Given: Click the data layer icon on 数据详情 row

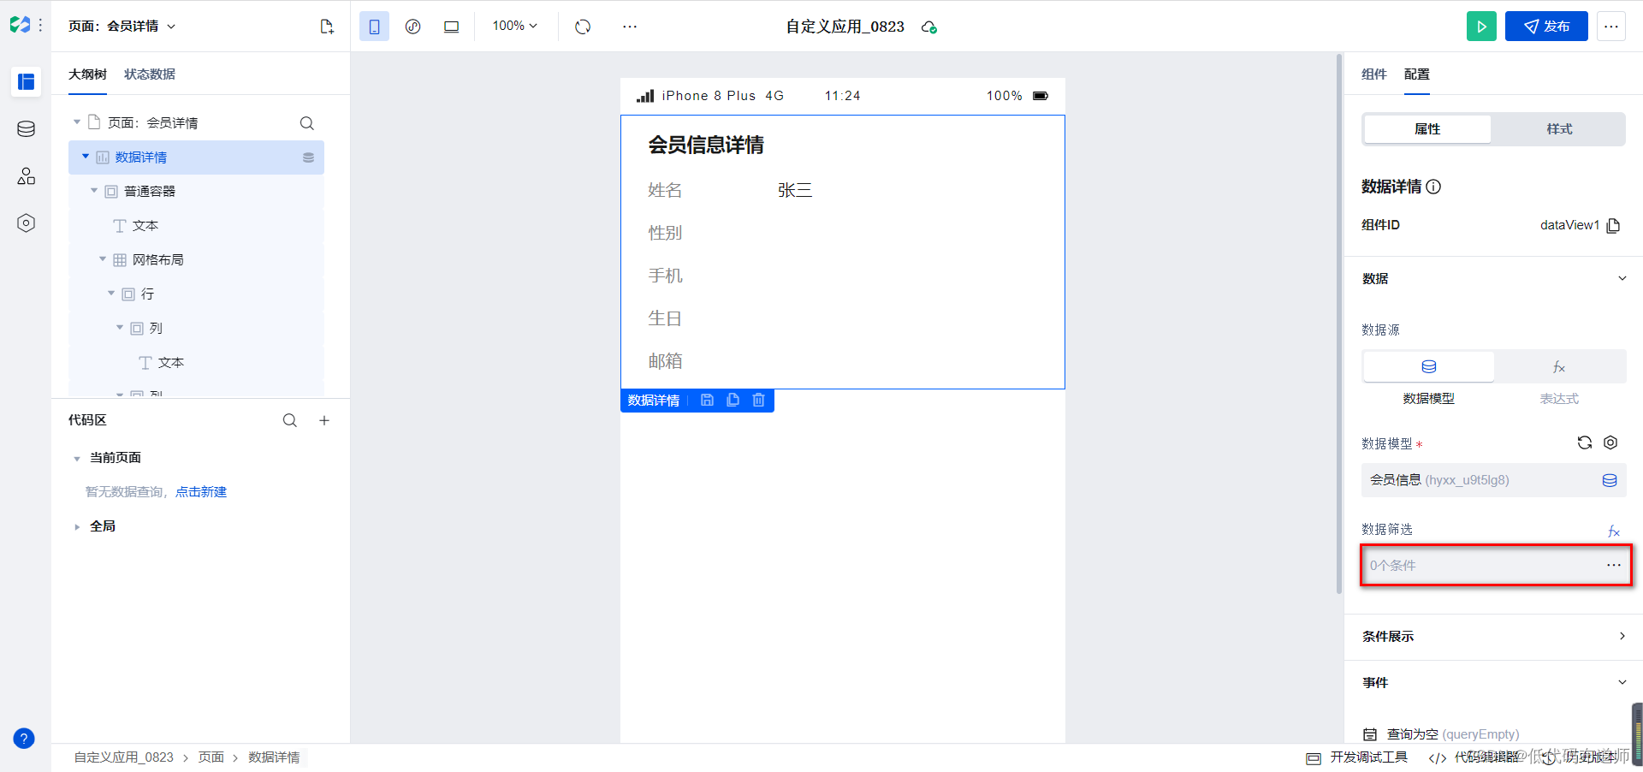Looking at the screenshot, I should [x=309, y=157].
